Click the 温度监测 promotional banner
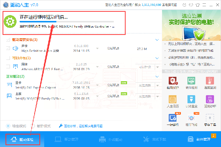This screenshot has width=221, height=147. tap(192, 25)
